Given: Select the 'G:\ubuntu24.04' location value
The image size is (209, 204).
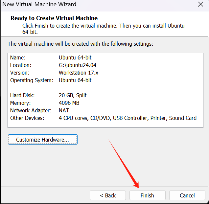Looking at the screenshot, I should click(78, 65).
